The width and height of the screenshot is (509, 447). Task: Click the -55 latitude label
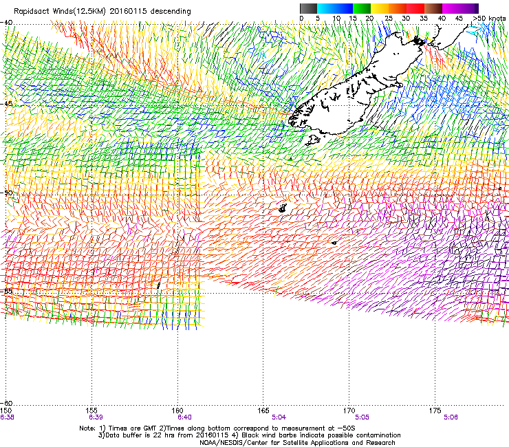click(x=6, y=291)
